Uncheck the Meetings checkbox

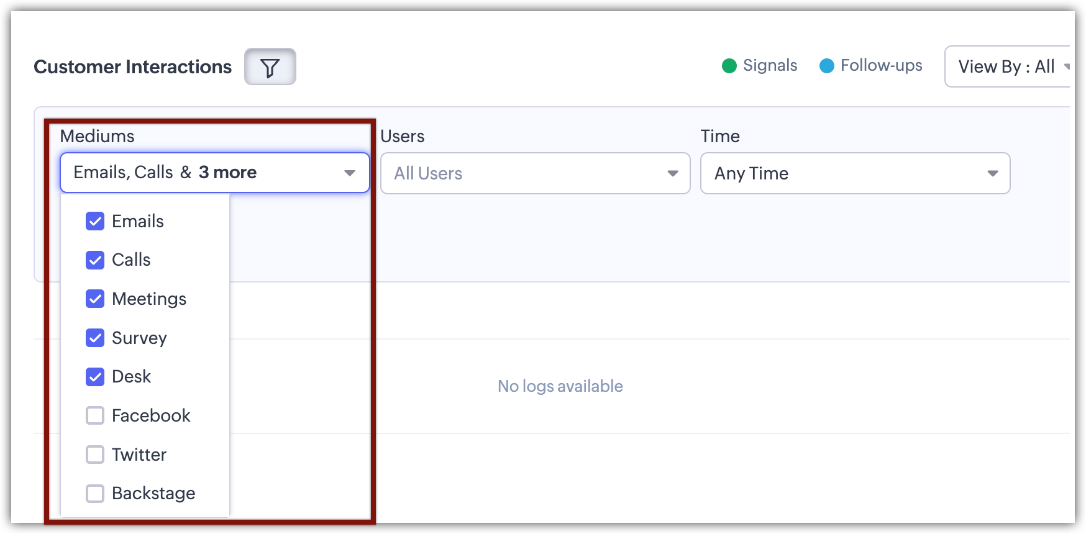pyautogui.click(x=95, y=299)
